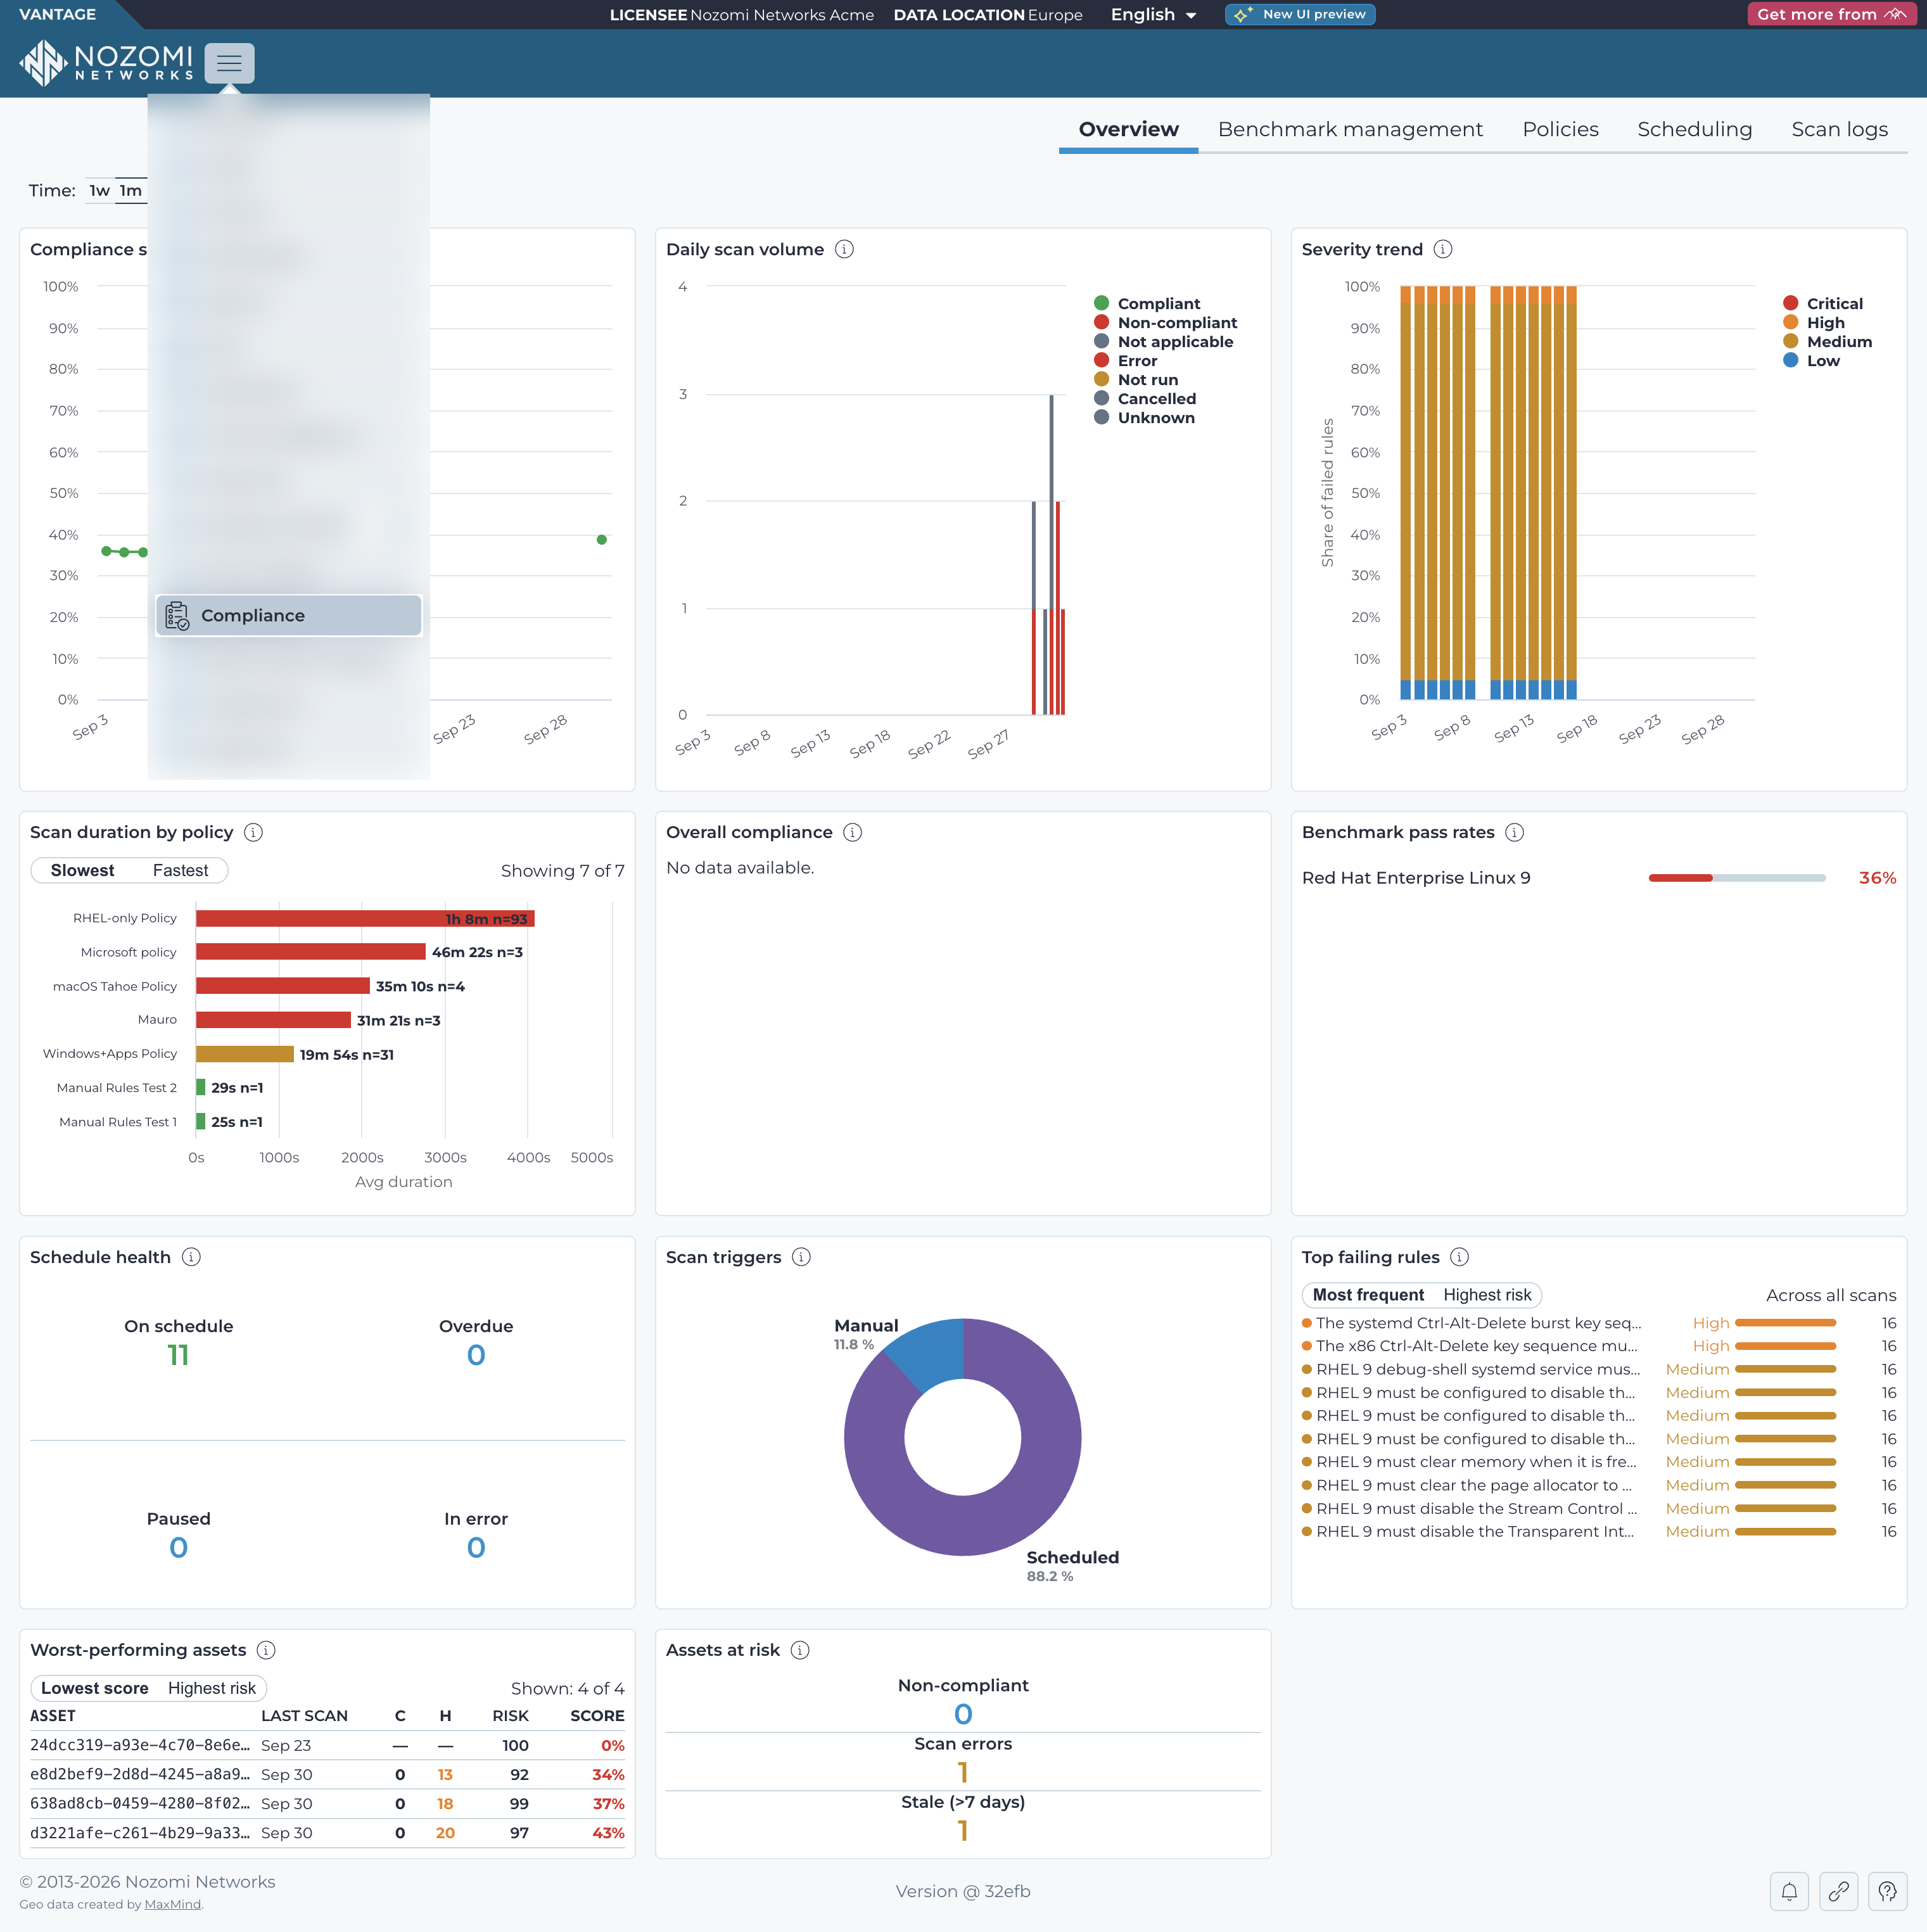Switch failing rules to Highest risk

(x=1487, y=1295)
